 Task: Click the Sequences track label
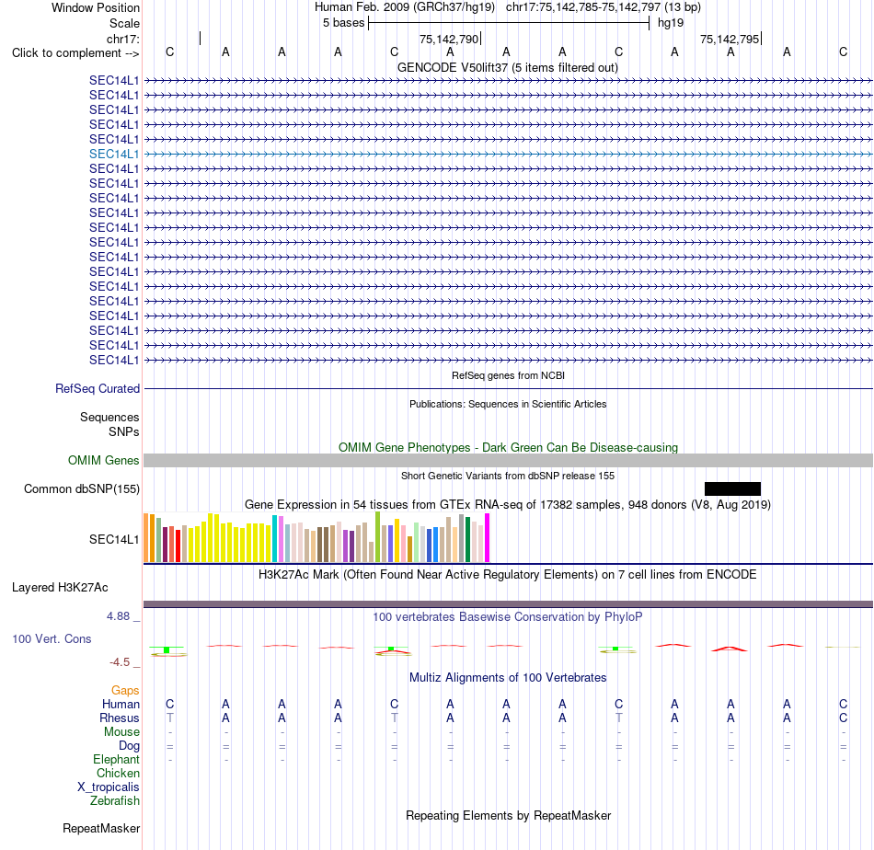click(109, 417)
